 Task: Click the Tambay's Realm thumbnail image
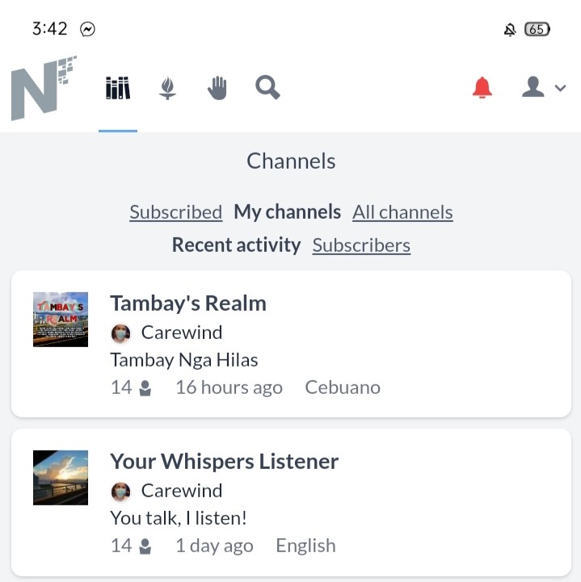point(61,320)
